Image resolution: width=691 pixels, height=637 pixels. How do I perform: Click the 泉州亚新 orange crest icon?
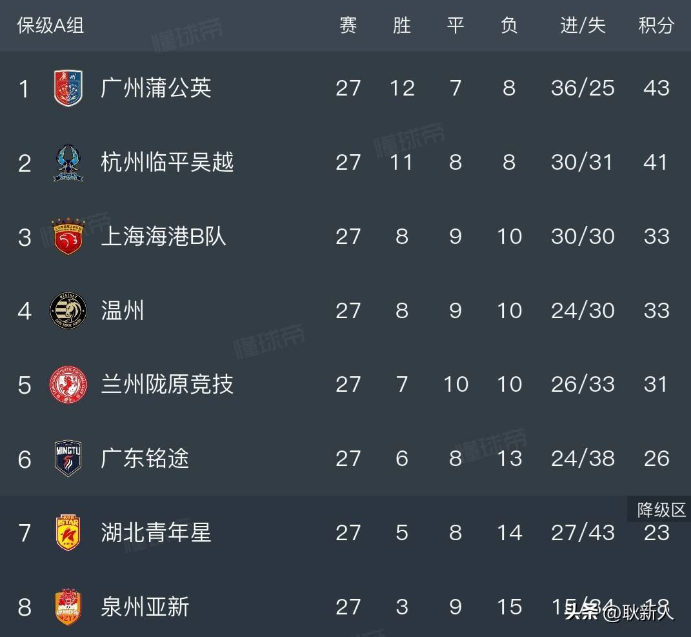(68, 607)
